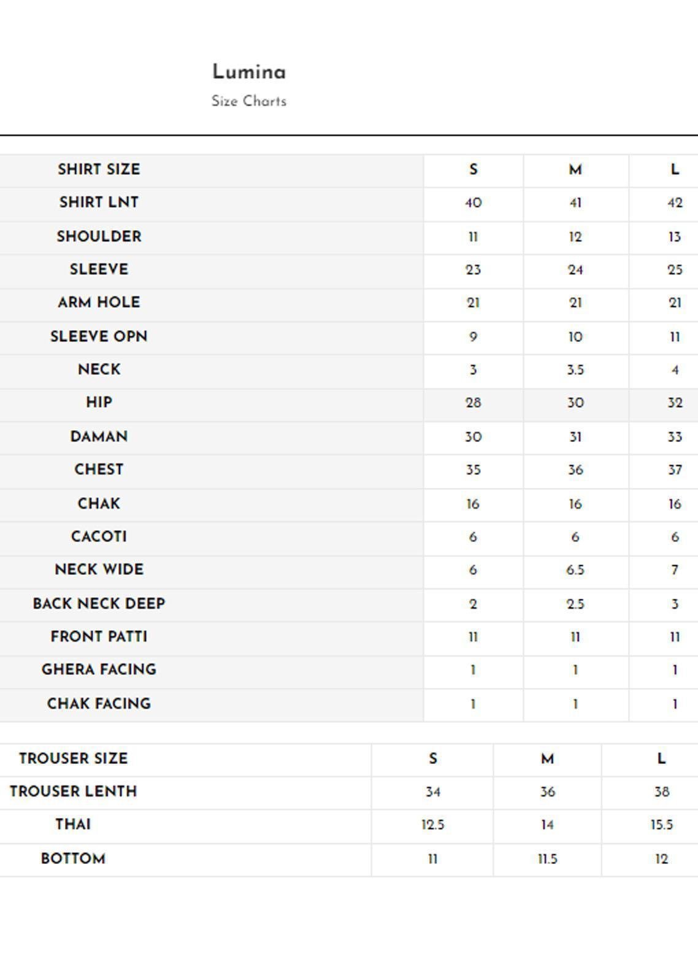Click the SHOULDER row label

99,236
